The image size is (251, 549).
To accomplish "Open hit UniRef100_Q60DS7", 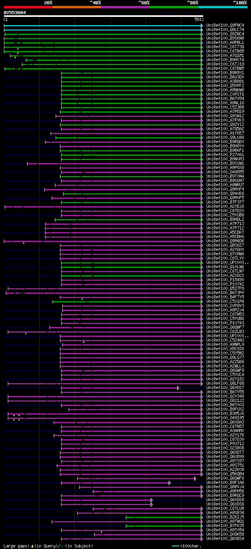I will pos(225,388).
